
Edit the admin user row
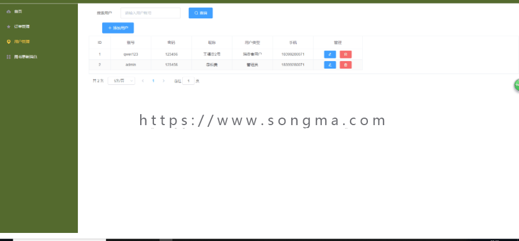coord(330,65)
